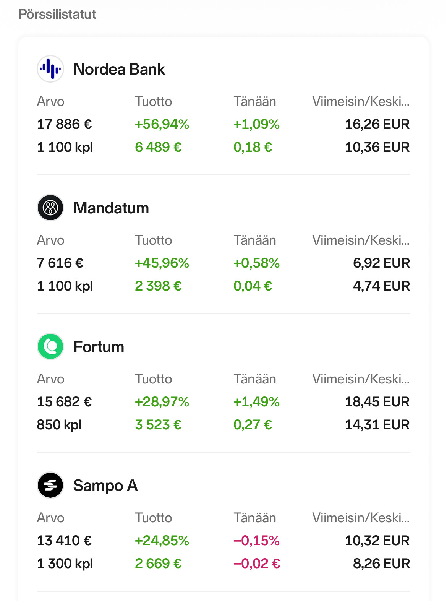
Task: Tap Sampo's 2 669 € profit amount
Action: point(158,564)
